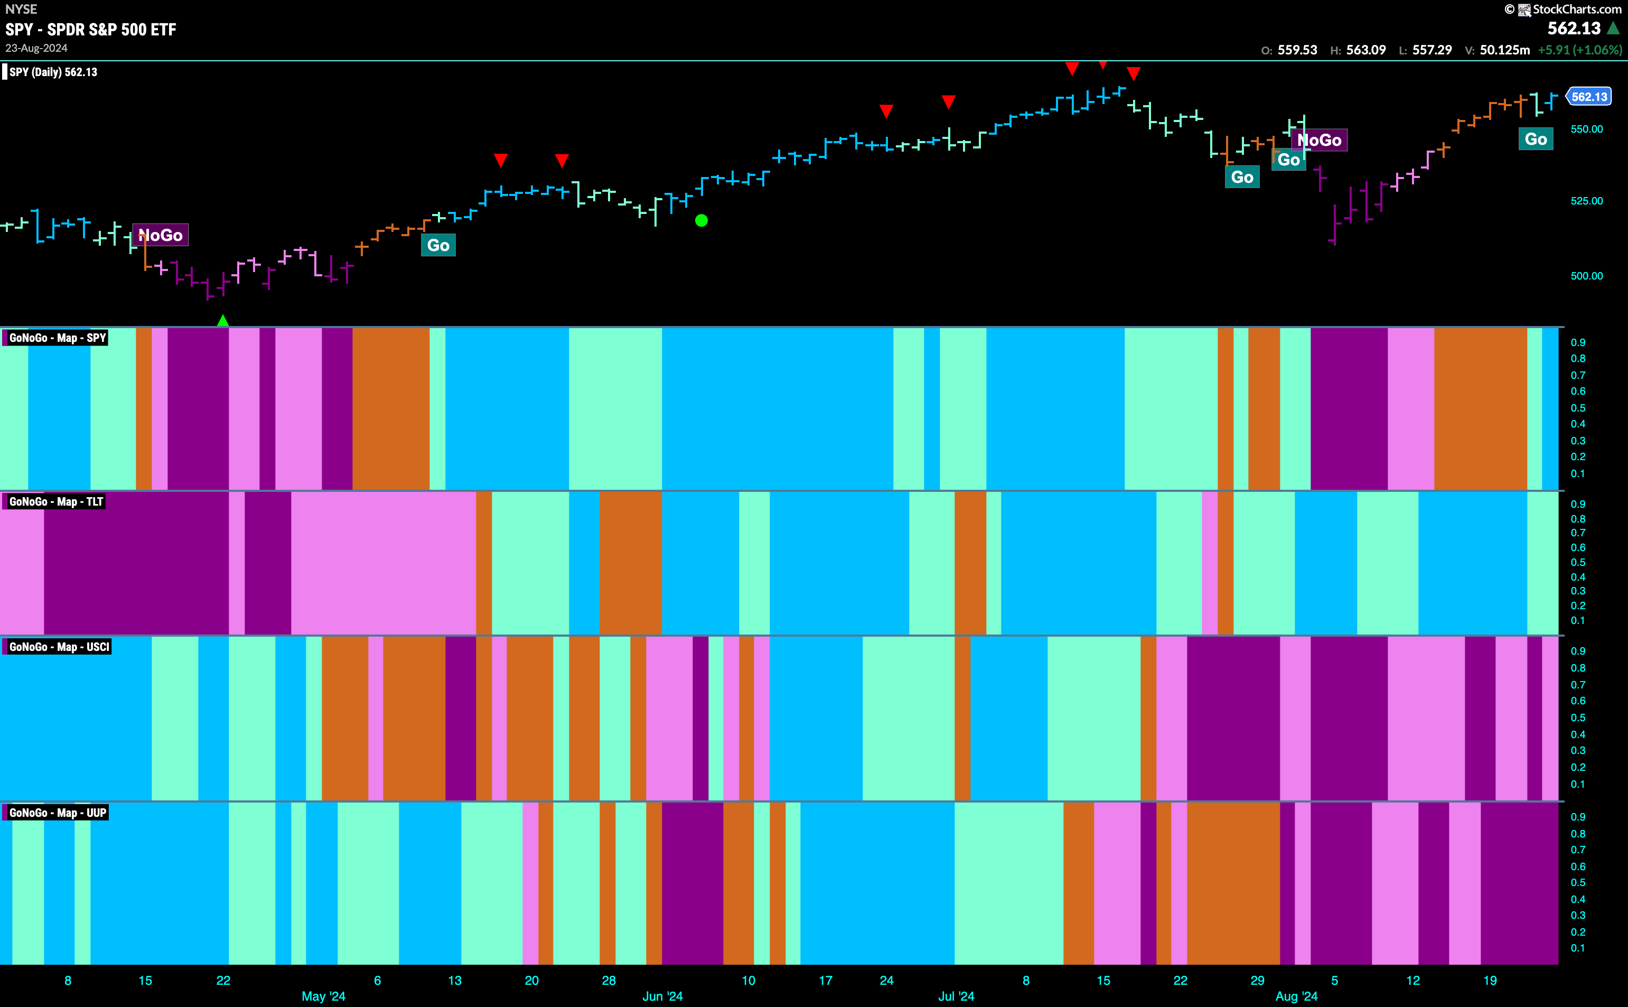Viewport: 1628px width, 1007px height.
Task: Click the 550.00 price axis label
Action: coord(1587,129)
